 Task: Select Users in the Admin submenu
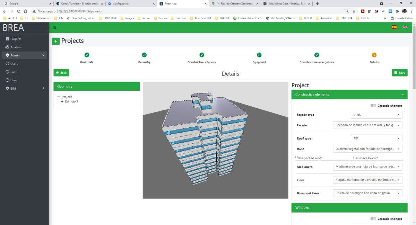[14, 64]
